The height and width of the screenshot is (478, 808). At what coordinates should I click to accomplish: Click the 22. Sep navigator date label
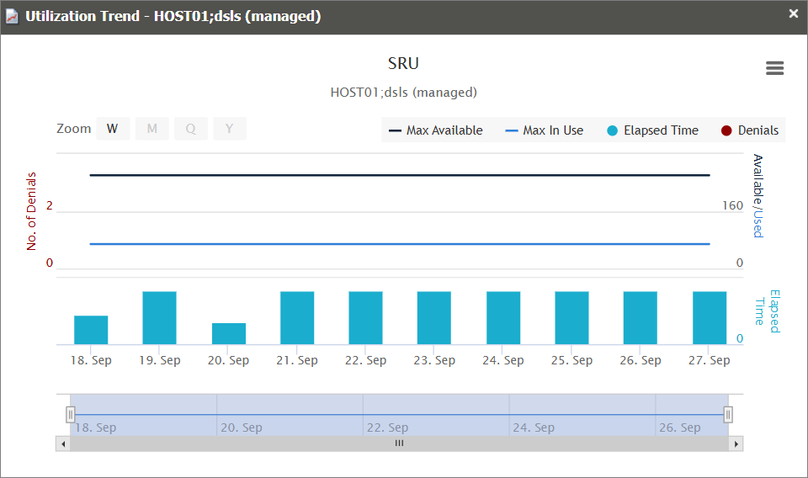click(387, 428)
